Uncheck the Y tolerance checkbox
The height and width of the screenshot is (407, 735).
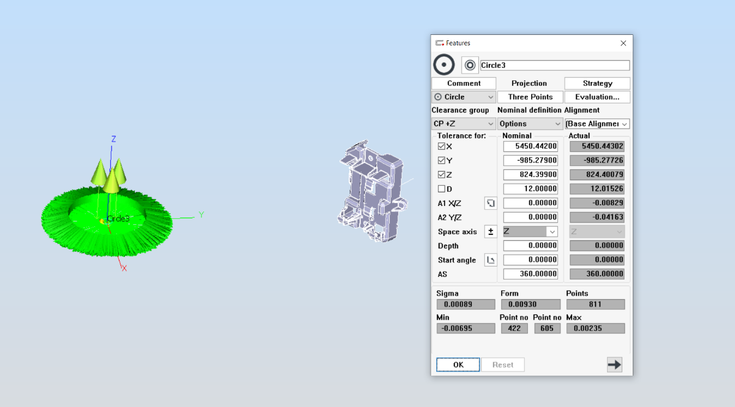tap(442, 161)
